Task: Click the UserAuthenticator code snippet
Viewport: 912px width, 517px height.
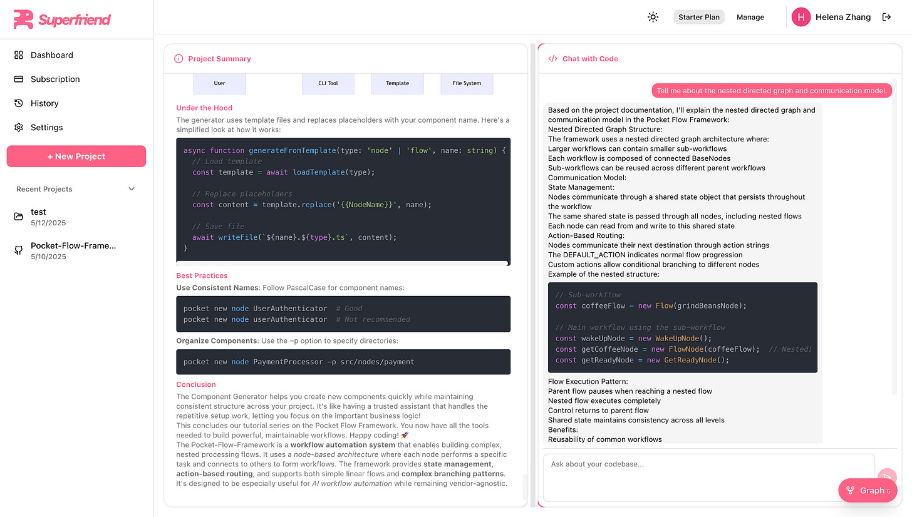Action: [343, 314]
